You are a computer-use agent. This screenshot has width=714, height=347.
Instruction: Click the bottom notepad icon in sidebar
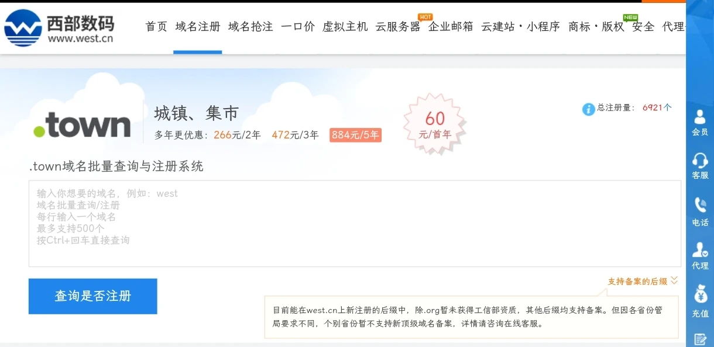[700, 339]
